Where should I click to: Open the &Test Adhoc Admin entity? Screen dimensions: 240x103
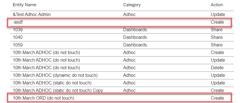point(32,15)
